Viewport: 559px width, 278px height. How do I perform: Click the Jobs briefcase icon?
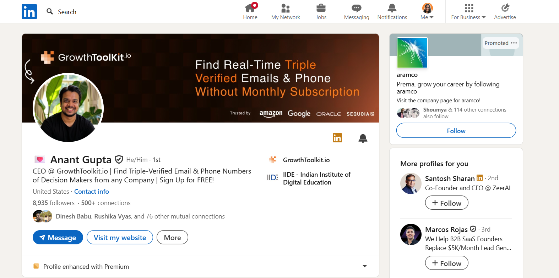click(321, 8)
